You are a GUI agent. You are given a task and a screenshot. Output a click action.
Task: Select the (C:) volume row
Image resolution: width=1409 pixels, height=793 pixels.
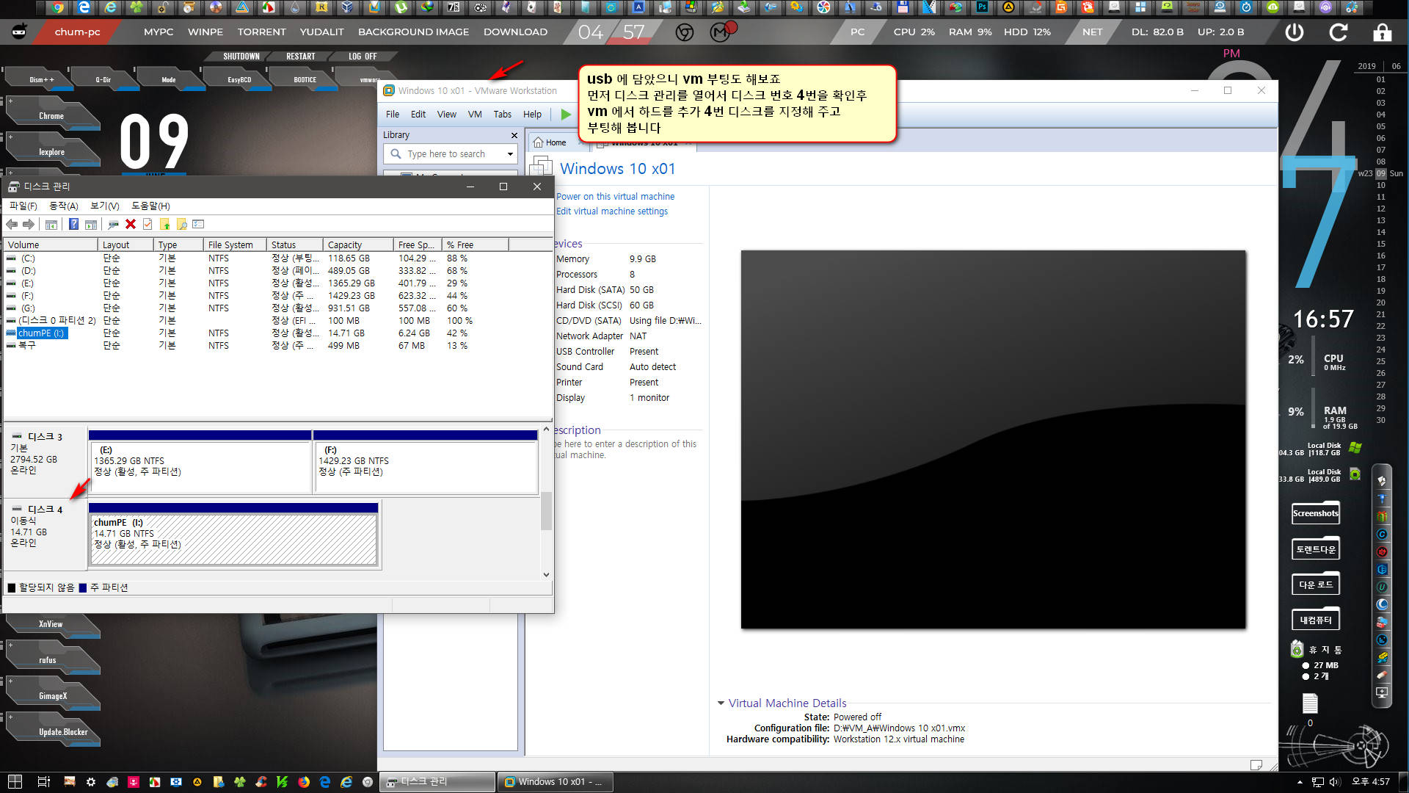278,258
